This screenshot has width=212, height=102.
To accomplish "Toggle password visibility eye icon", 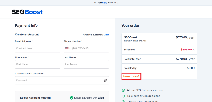I will coord(105,80).
